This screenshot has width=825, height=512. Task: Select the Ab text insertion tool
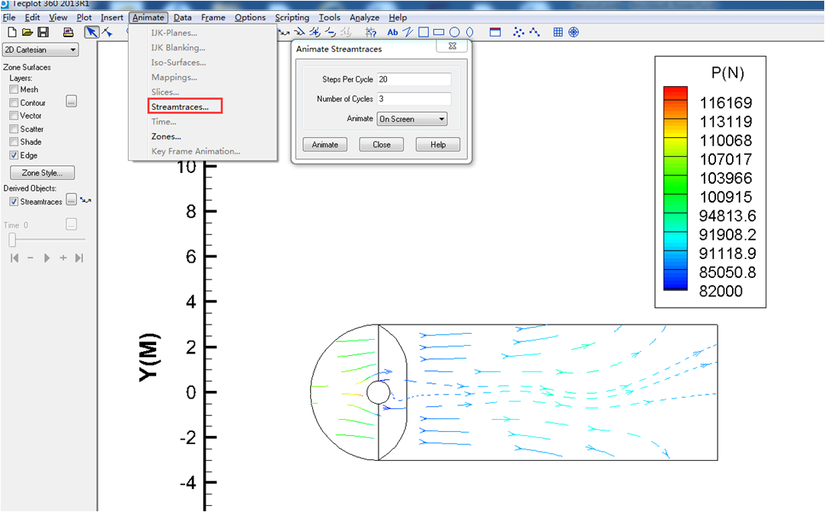pyautogui.click(x=392, y=32)
